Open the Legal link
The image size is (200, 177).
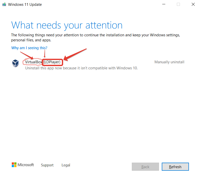tap(66, 165)
